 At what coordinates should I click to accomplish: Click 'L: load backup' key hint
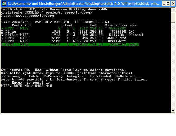pyautogui.click(x=66, y=79)
